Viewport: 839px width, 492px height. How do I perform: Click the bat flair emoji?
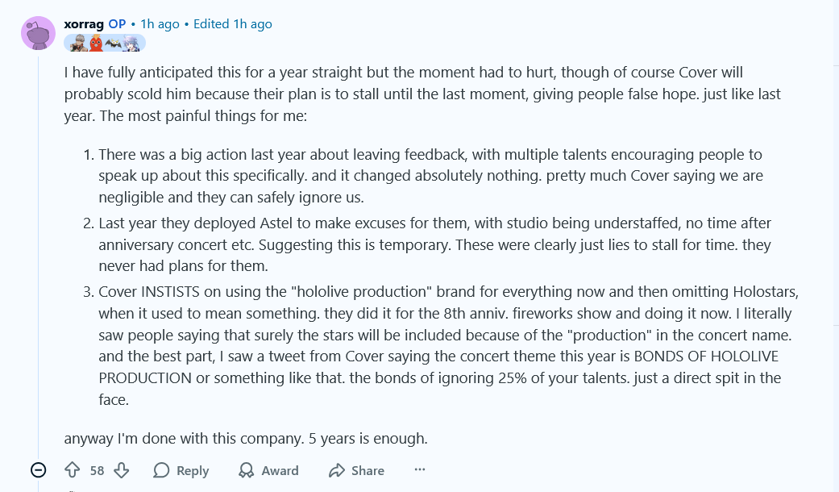point(114,43)
